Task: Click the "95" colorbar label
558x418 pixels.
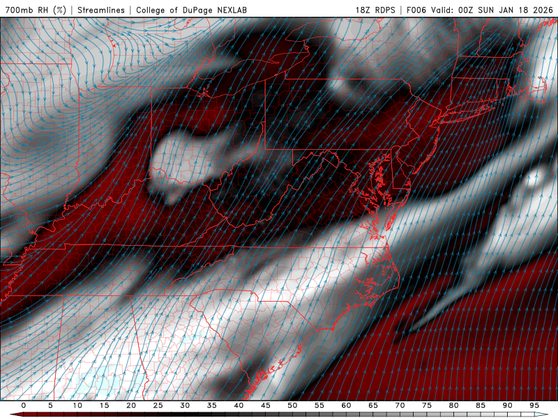Action: click(x=534, y=405)
